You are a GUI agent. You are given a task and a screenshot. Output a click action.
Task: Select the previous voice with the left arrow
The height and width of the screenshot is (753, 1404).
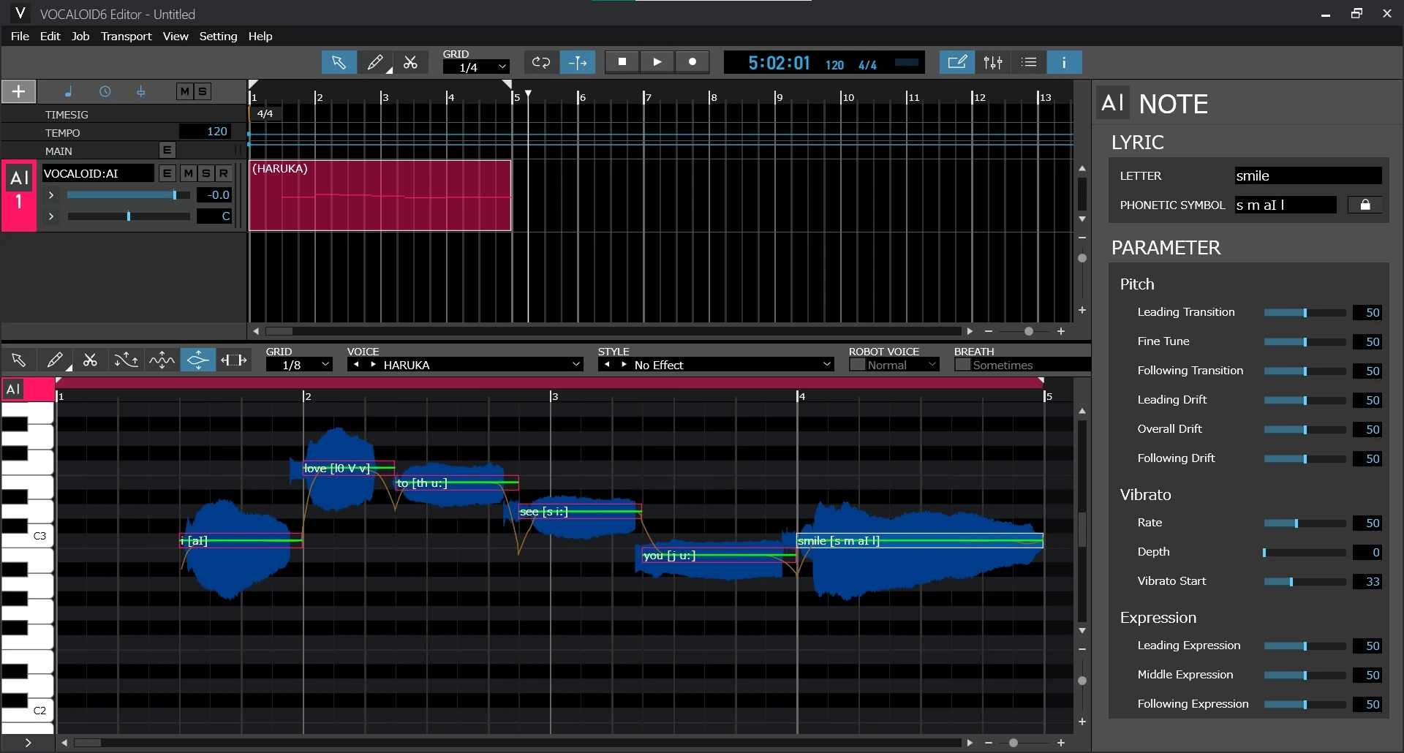click(x=356, y=365)
